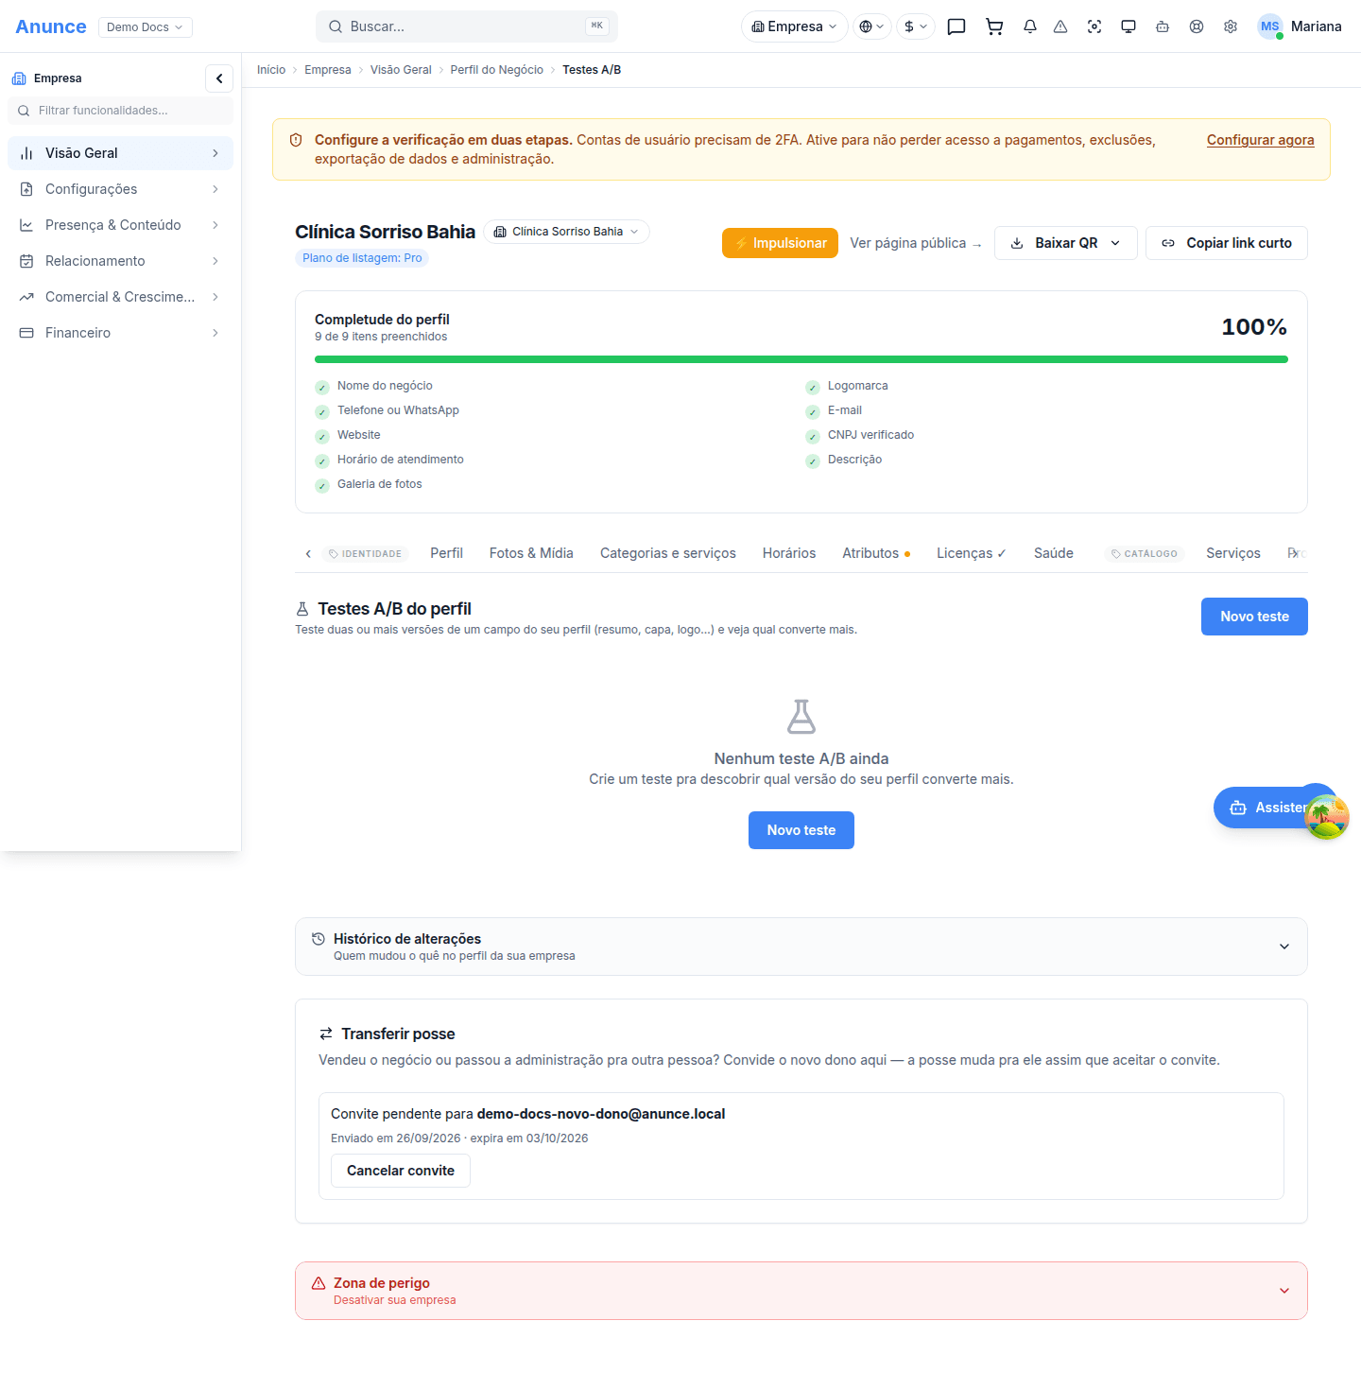This screenshot has width=1361, height=1373.
Task: Open the Licenças tab
Action: point(972,553)
